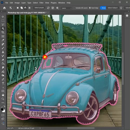Image resolution: width=130 pixels, height=130 pixels.
Task: Click the black foreground color swatch
Action: click(2, 109)
